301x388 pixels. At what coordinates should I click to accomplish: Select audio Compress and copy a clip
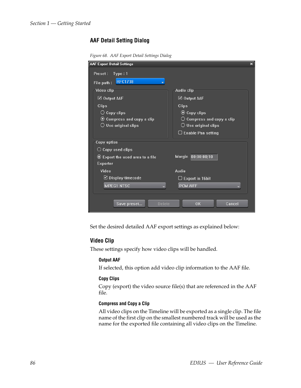pyautogui.click(x=183, y=119)
